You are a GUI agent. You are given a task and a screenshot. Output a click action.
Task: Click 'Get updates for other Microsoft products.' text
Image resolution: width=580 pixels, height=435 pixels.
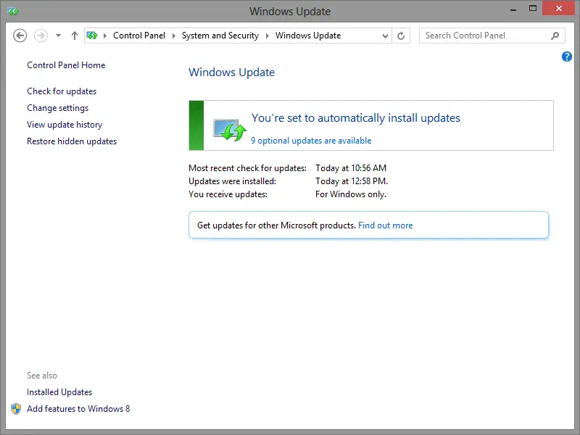(276, 225)
